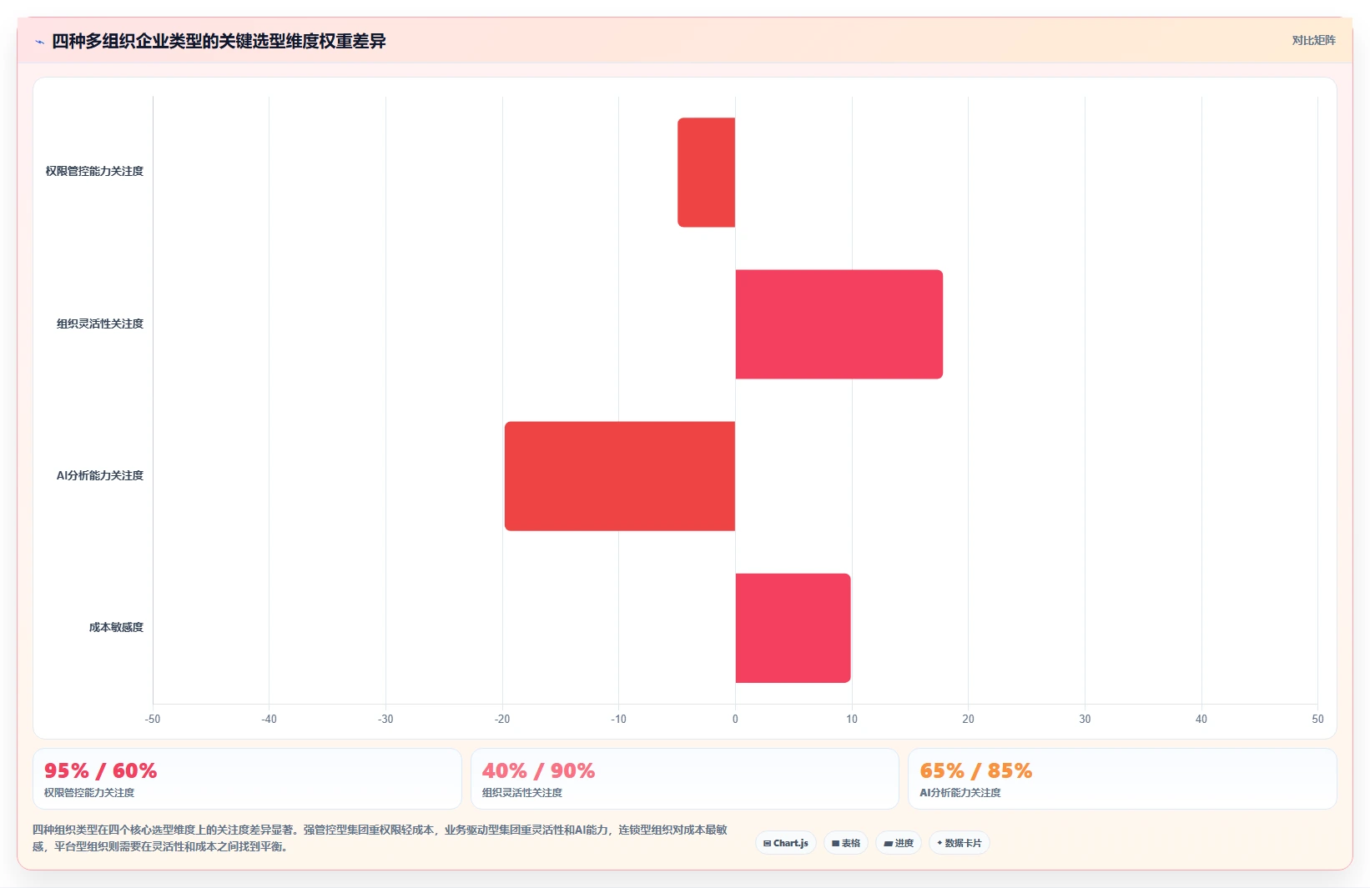The image size is (1370, 888).
Task: Click the 50 x-axis tick label
Action: coord(1317,719)
